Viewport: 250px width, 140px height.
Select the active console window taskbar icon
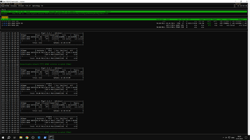coord(51,137)
